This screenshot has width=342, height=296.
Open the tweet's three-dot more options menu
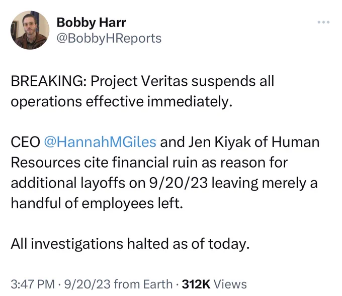pyautogui.click(x=323, y=23)
